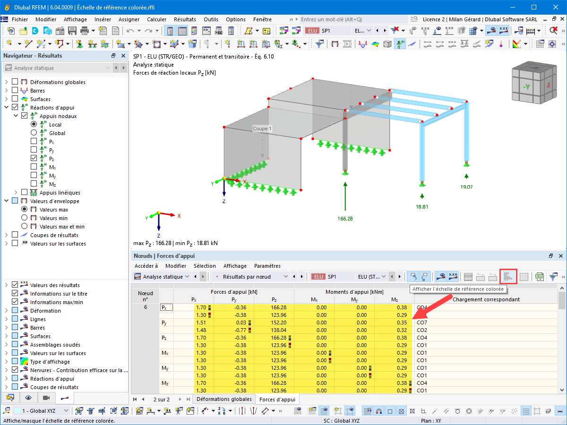Image resolution: width=567 pixels, height=425 pixels.
Task: Click the 166.28 Pz cell in the Px row
Action: tap(273, 307)
